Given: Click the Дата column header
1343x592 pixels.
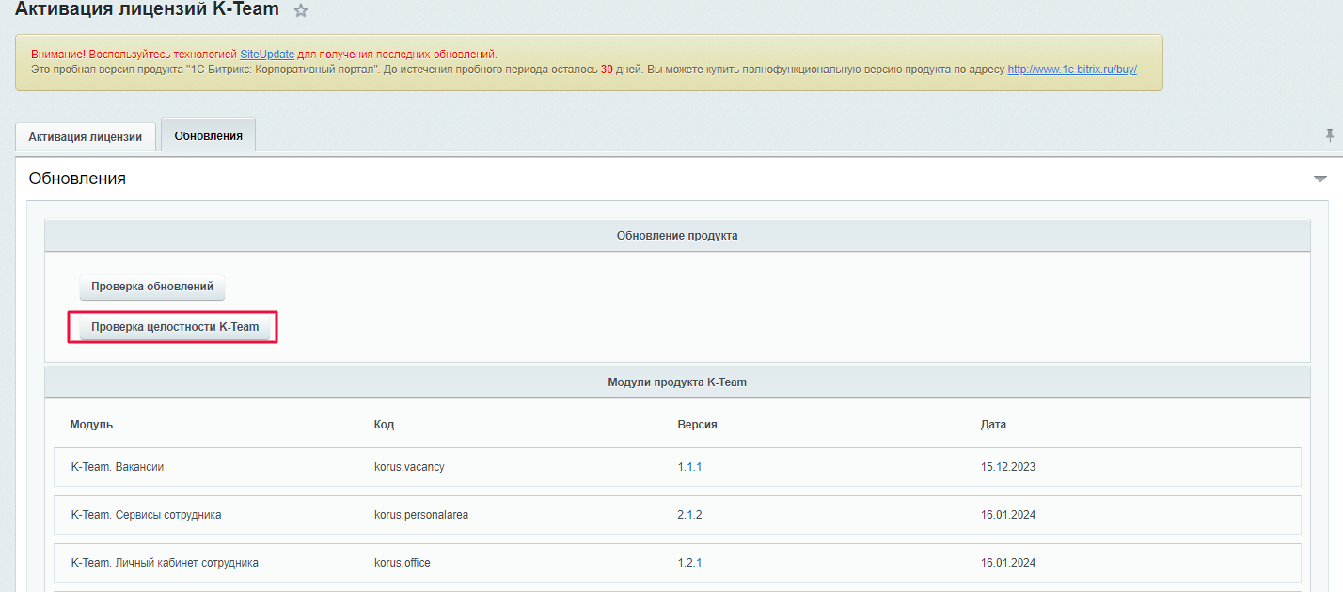Looking at the screenshot, I should pos(993,425).
